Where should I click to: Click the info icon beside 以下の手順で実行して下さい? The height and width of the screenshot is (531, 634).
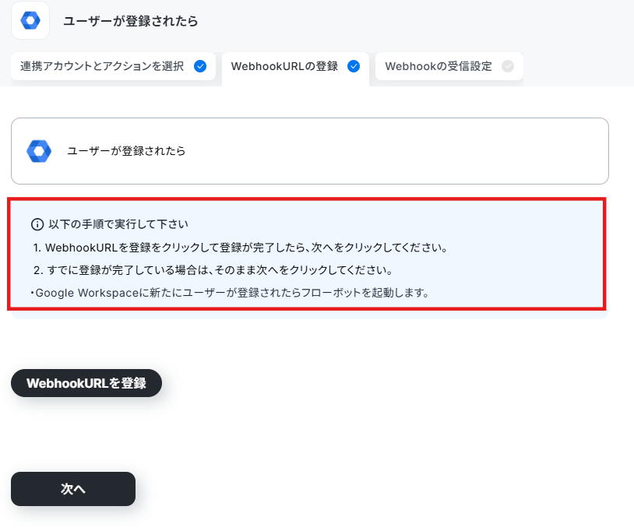[x=37, y=224]
